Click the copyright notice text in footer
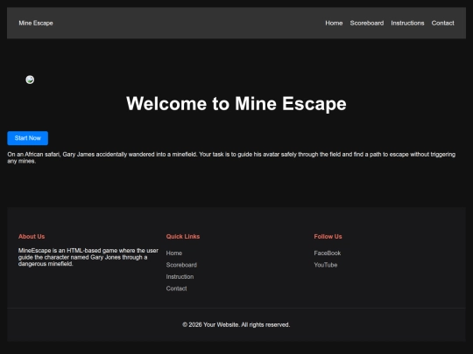The height and width of the screenshot is (354, 473). [x=236, y=325]
